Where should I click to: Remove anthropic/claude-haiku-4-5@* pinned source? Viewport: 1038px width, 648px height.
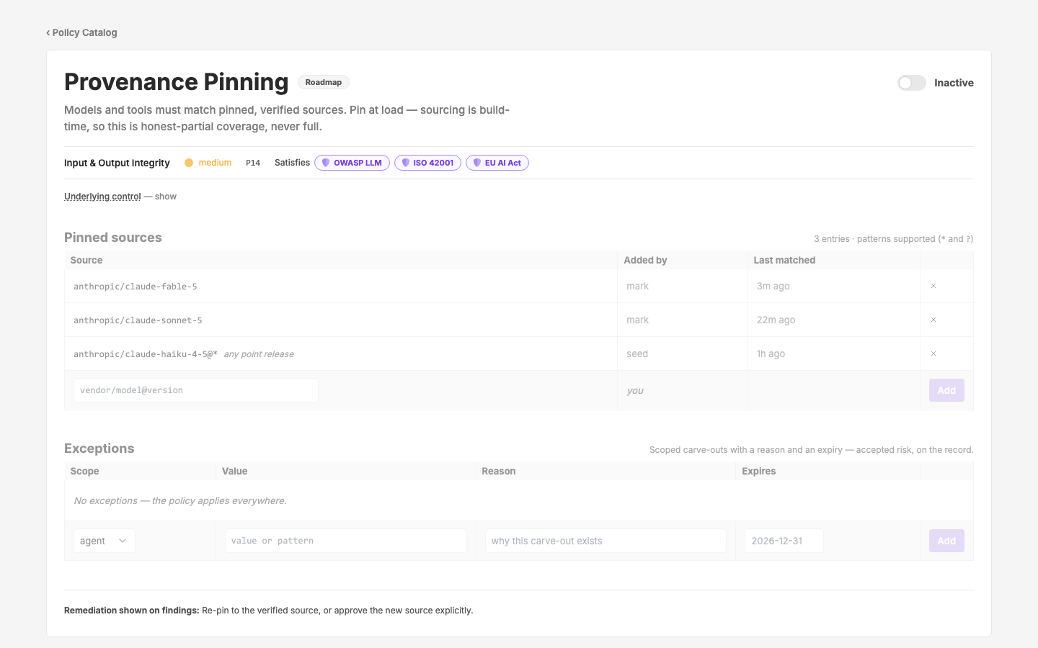(933, 354)
